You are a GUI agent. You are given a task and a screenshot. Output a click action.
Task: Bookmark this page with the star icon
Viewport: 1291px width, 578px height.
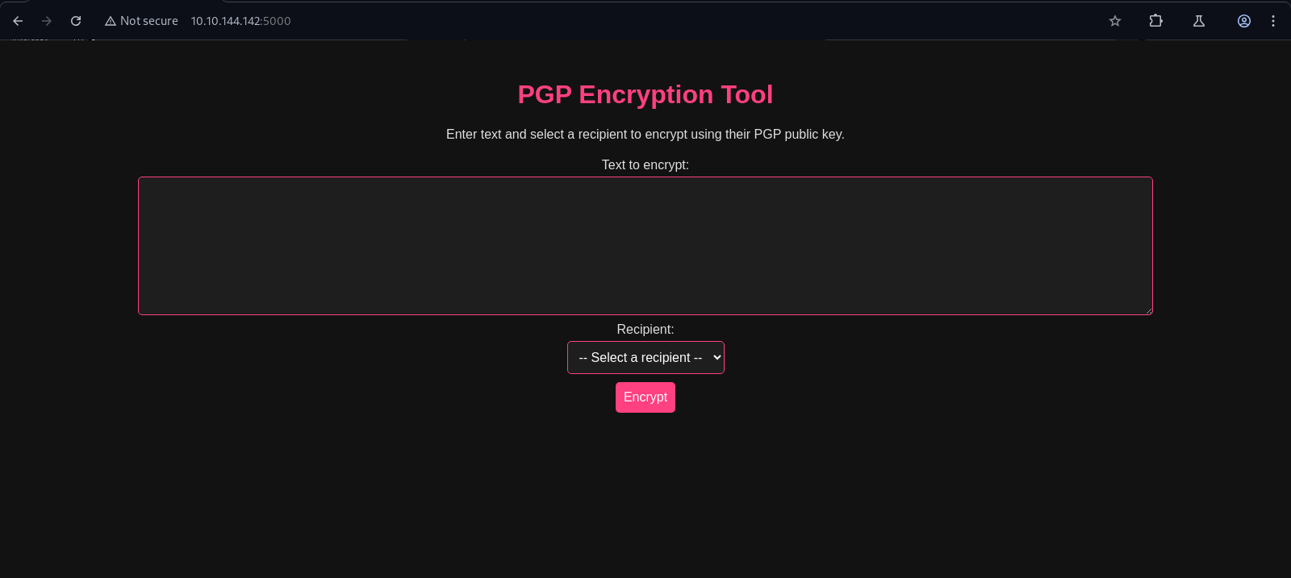tap(1115, 21)
